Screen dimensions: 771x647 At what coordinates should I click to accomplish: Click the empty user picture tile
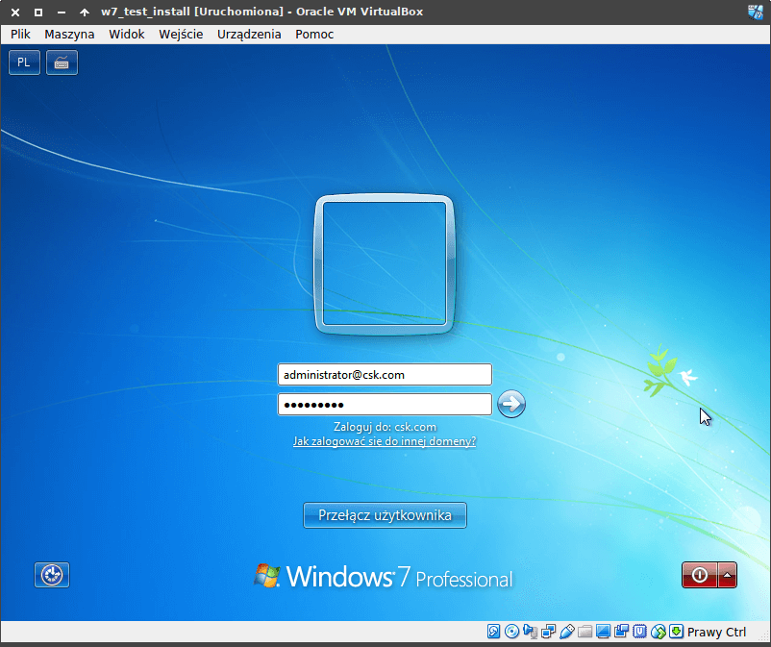click(x=385, y=264)
